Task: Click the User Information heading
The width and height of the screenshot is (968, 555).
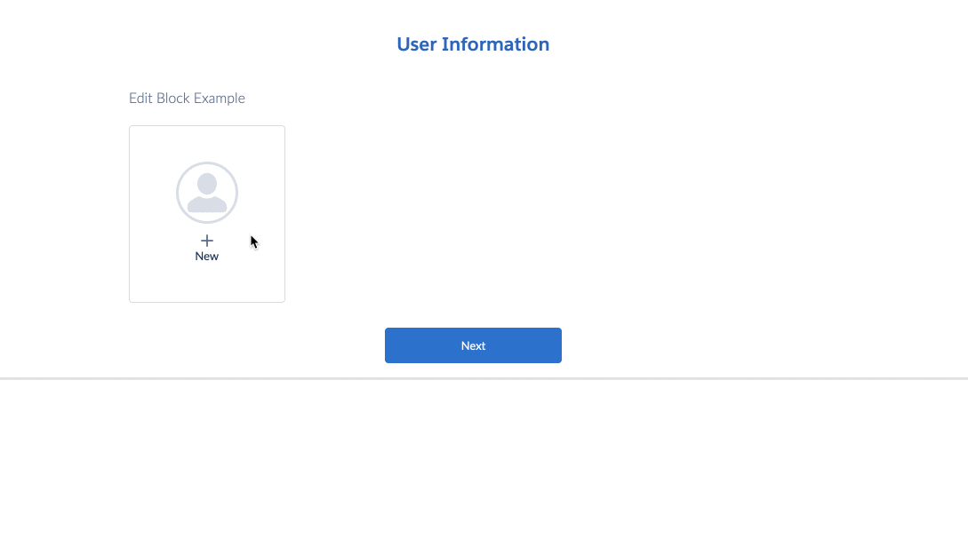Action: pos(473,44)
